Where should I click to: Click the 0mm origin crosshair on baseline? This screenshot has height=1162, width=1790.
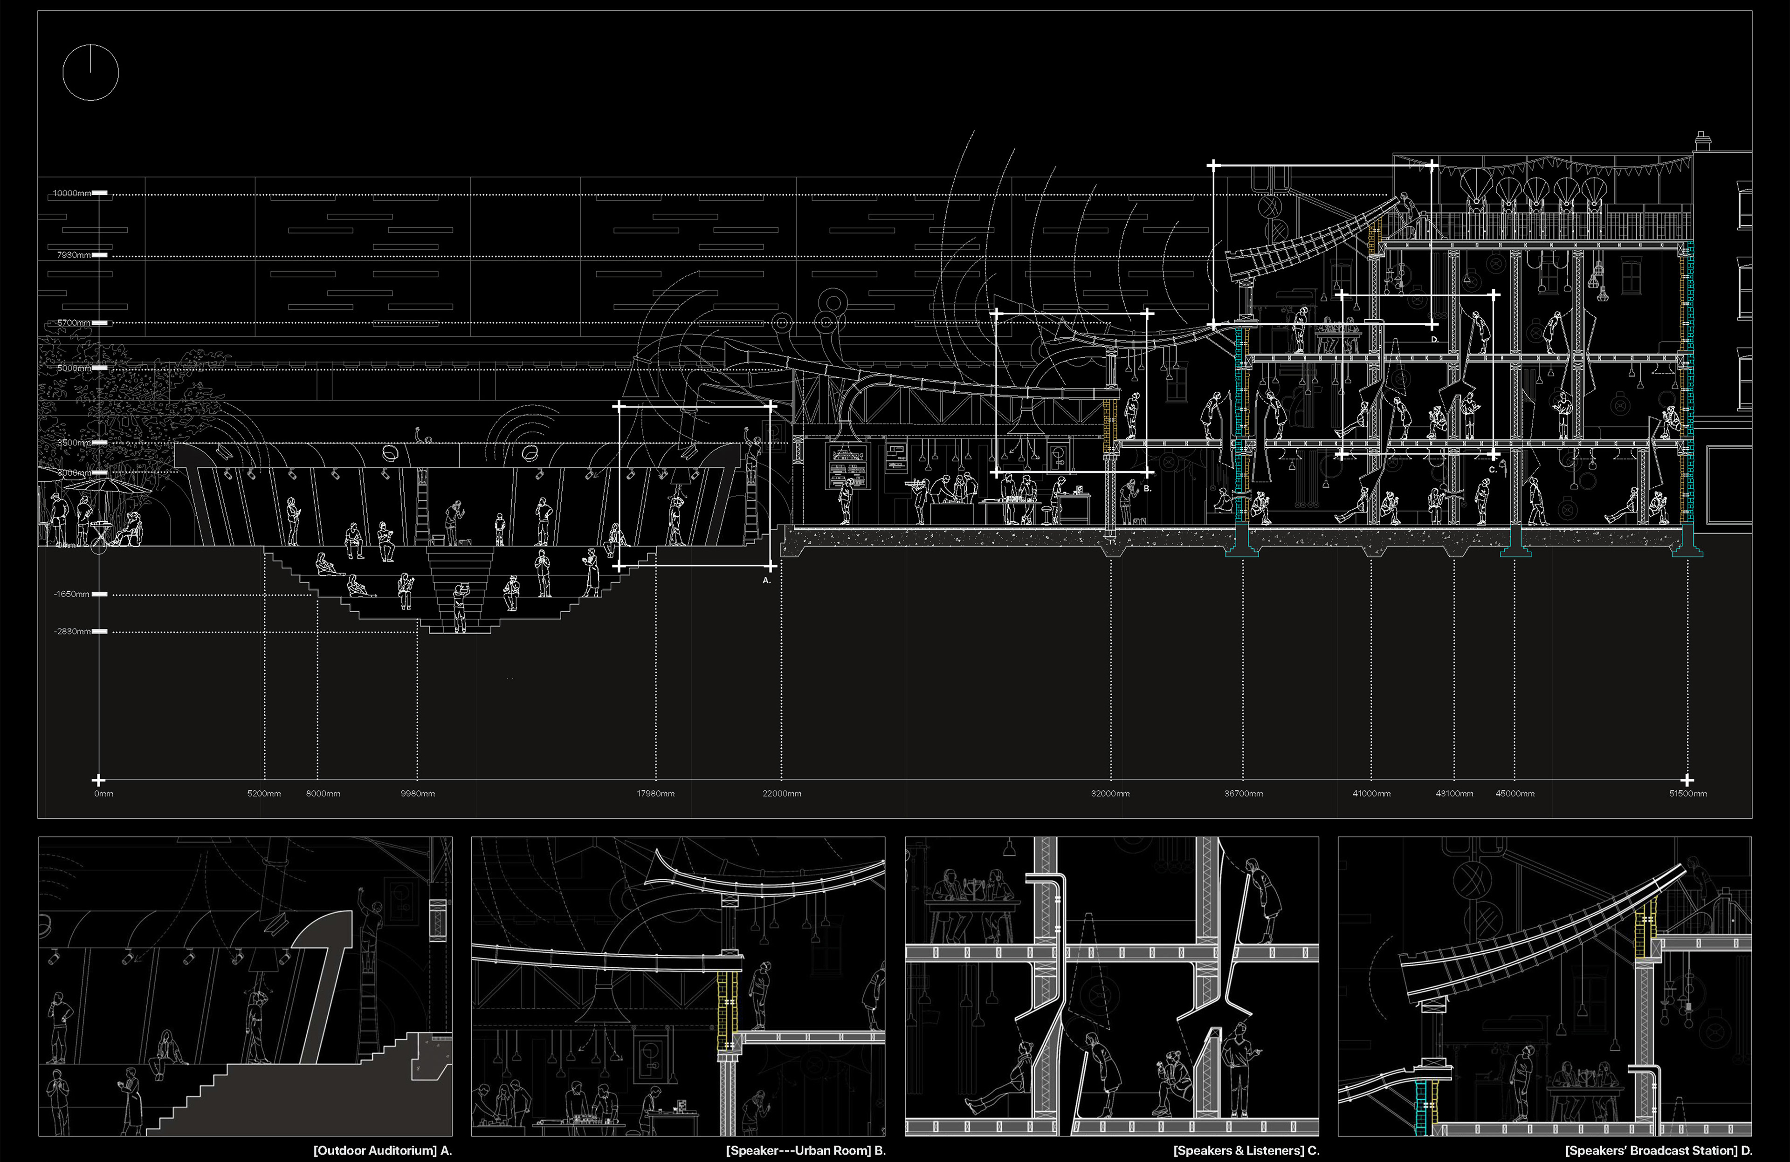click(98, 780)
